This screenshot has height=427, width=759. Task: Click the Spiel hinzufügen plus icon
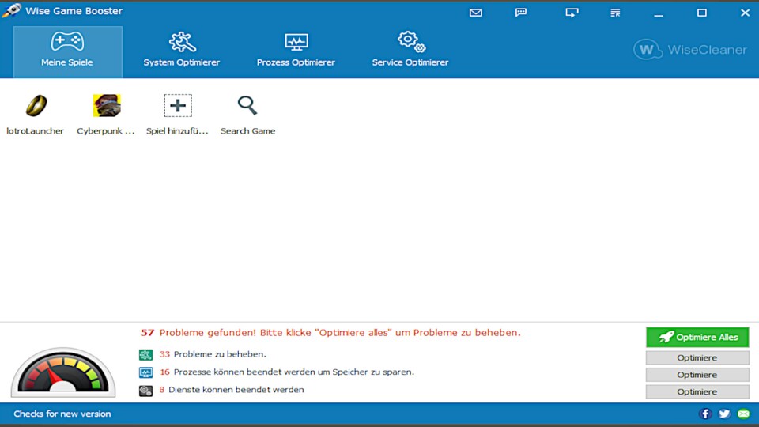coord(178,106)
